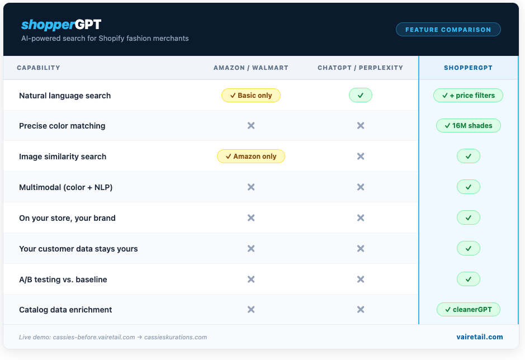Image resolution: width=525 pixels, height=360 pixels.
Task: Click the 'cleanerGPT' green badge
Action: [469, 310]
